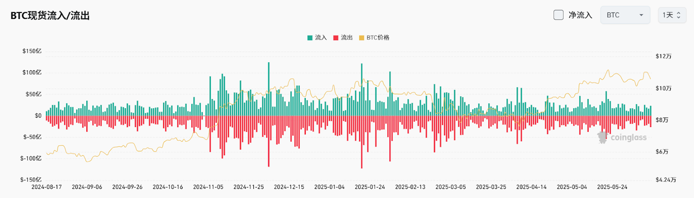Click the $-50亿 y-axis label
Viewport: 694px width, 198px height.
point(33,137)
